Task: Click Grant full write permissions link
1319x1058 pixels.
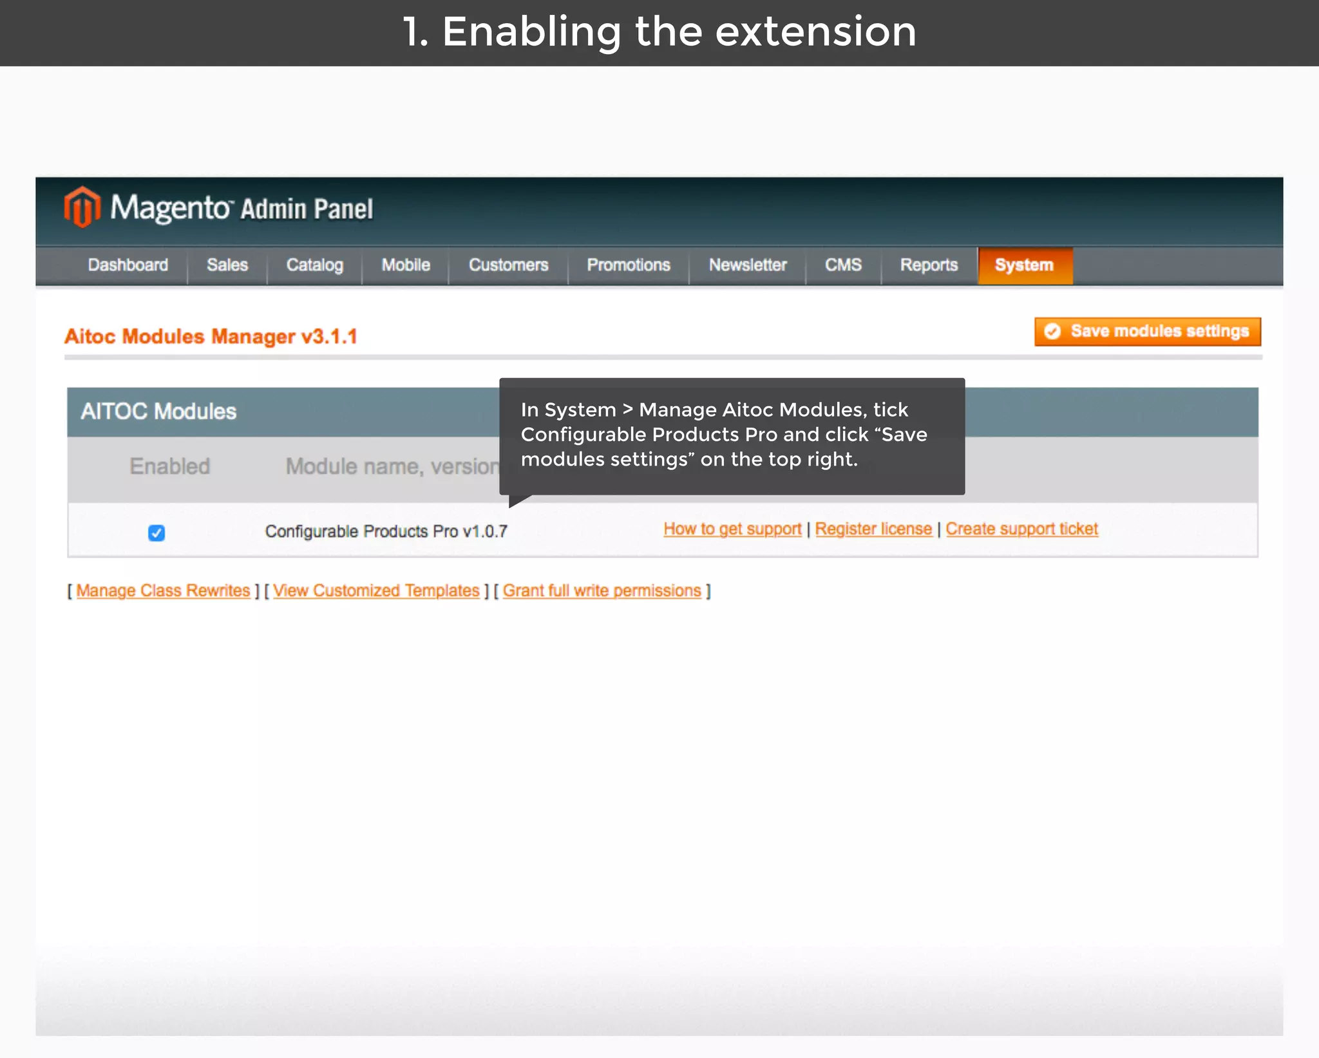Action: coord(602,591)
